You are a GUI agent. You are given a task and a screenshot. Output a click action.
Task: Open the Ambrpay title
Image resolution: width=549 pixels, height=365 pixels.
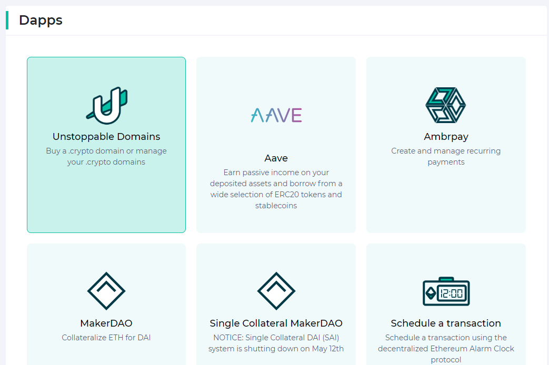pyautogui.click(x=446, y=137)
